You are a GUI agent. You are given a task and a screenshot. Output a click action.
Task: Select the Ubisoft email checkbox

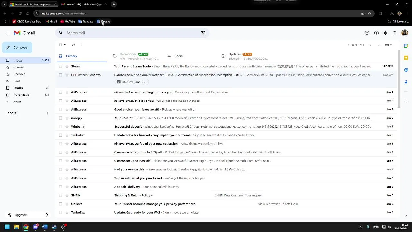pos(61,204)
